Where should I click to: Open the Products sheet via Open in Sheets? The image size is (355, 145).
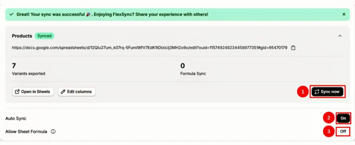click(33, 92)
